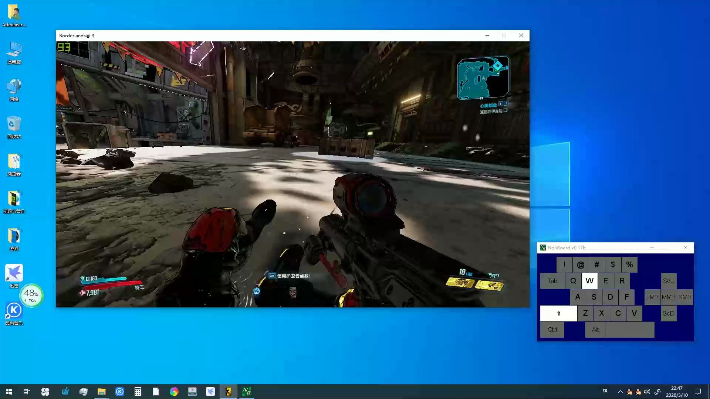Click the A key in NohBoard

click(578, 297)
